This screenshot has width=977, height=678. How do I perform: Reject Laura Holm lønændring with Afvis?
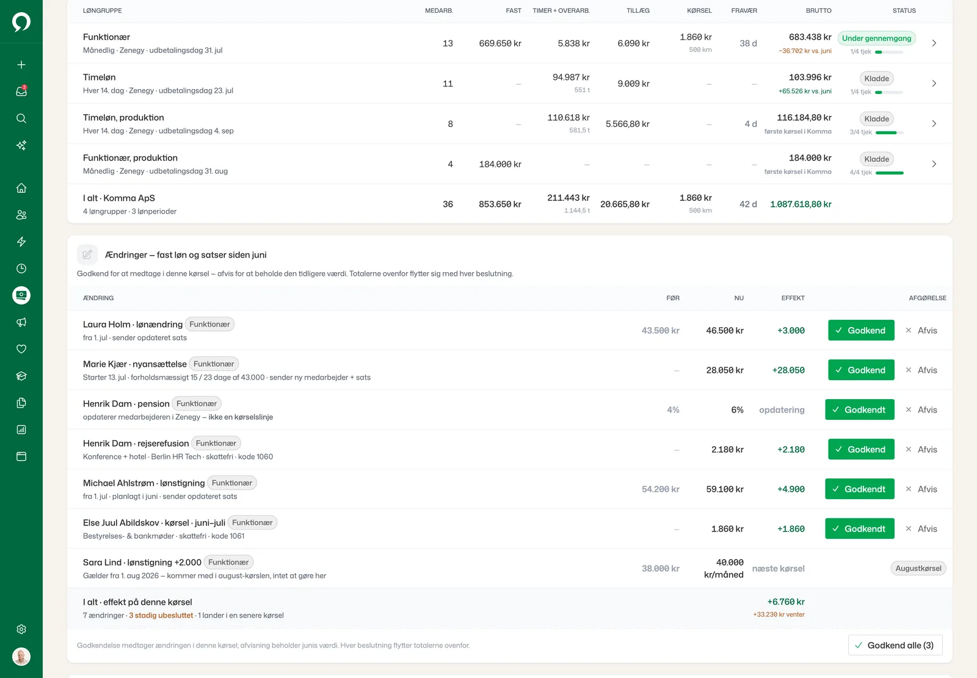tap(921, 330)
